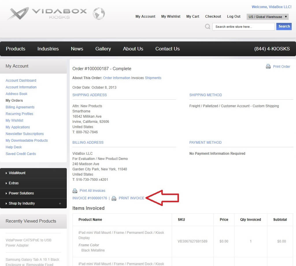Click SKU value VB3067627691589

click(192, 241)
